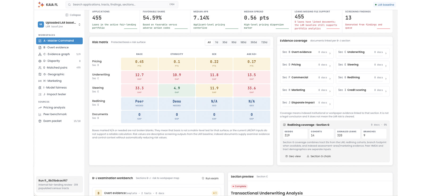Expand Sec C Underwriting coverage chevron

[386, 53]
